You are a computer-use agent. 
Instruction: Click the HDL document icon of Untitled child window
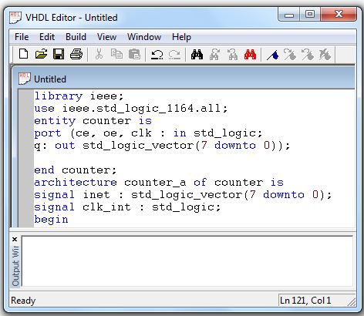[x=25, y=79]
